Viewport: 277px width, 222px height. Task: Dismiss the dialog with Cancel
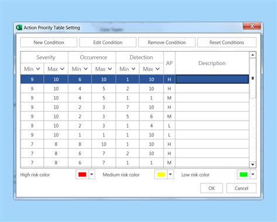click(x=241, y=188)
